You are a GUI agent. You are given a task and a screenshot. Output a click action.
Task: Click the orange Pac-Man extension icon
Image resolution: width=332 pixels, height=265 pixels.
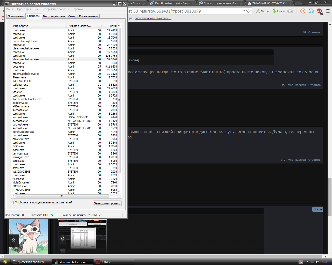[x=303, y=11]
